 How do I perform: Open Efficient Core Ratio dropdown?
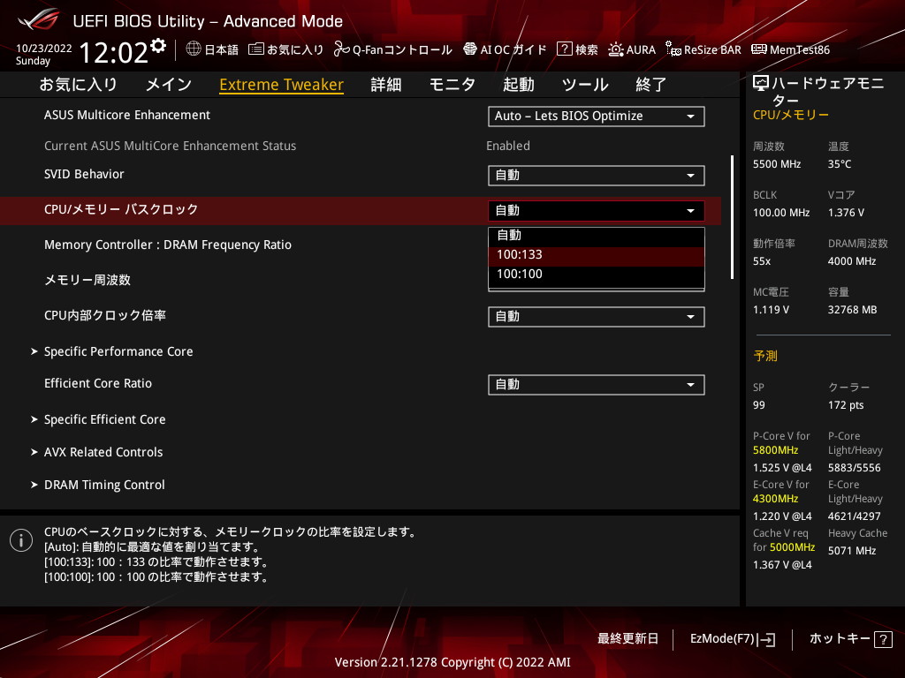tap(597, 385)
